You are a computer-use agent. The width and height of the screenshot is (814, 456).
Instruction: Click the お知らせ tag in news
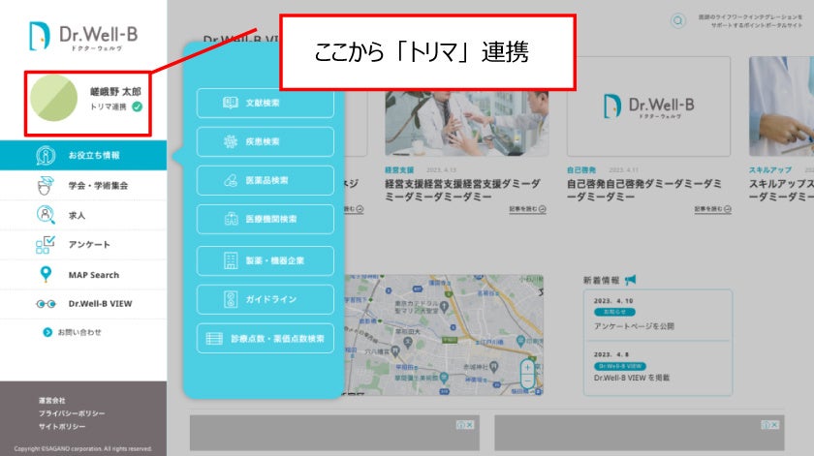[614, 312]
